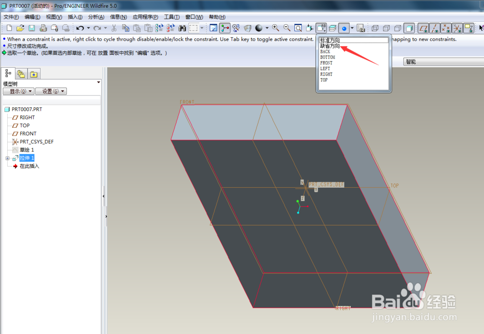Open the 分析(A) menu

coord(96,17)
